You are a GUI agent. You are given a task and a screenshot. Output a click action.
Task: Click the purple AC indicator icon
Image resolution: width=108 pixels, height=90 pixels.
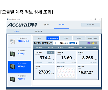(x=89, y=43)
